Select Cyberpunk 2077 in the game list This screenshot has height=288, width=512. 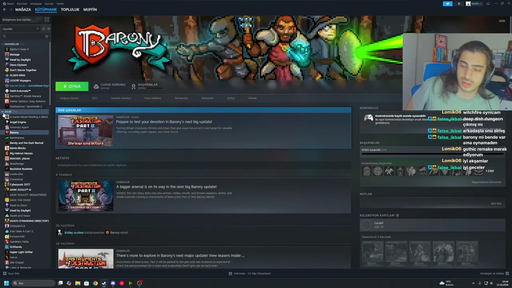[x=20, y=184]
